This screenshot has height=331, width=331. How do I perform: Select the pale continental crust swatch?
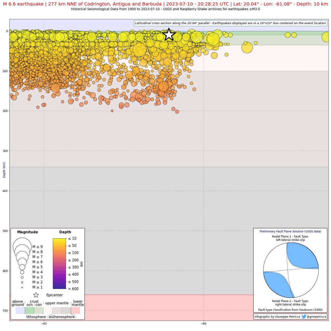point(39,311)
